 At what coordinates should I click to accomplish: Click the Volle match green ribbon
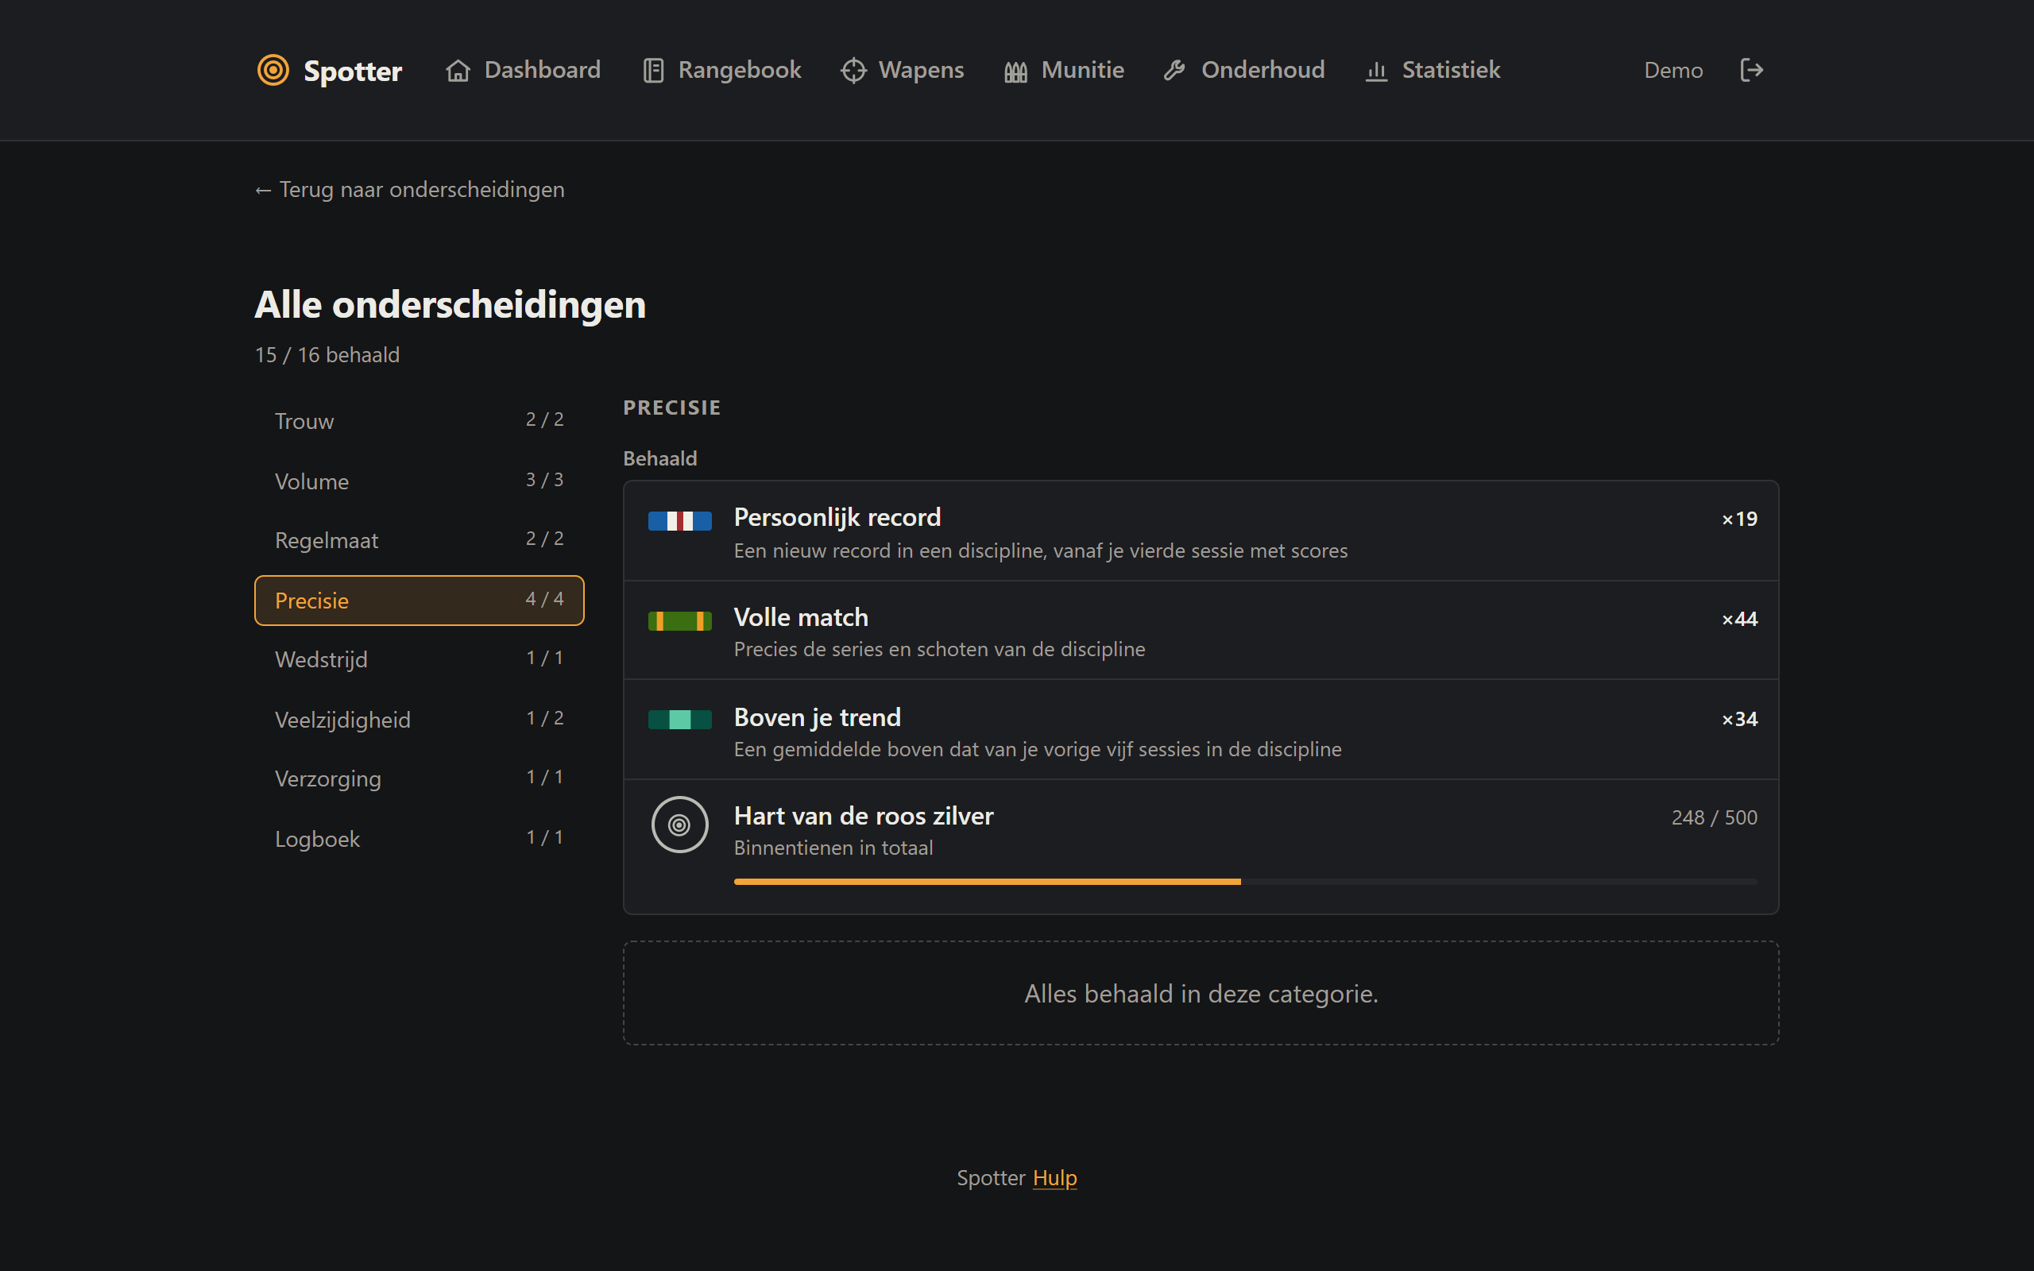point(680,621)
